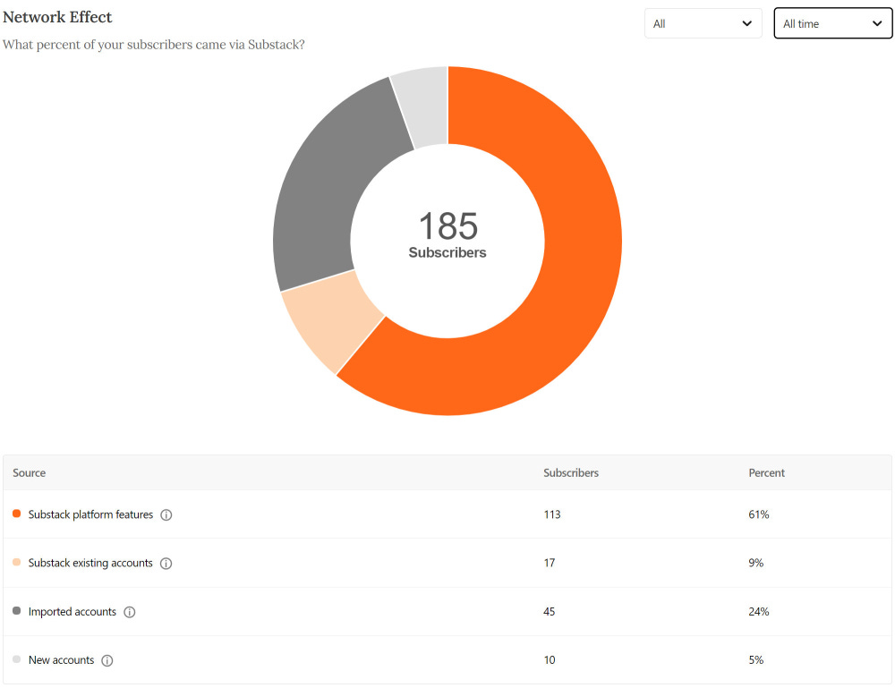Screen dimensions: 895x688
Task: Click the subtitle about subscribers via Substack
Action: [x=154, y=45]
